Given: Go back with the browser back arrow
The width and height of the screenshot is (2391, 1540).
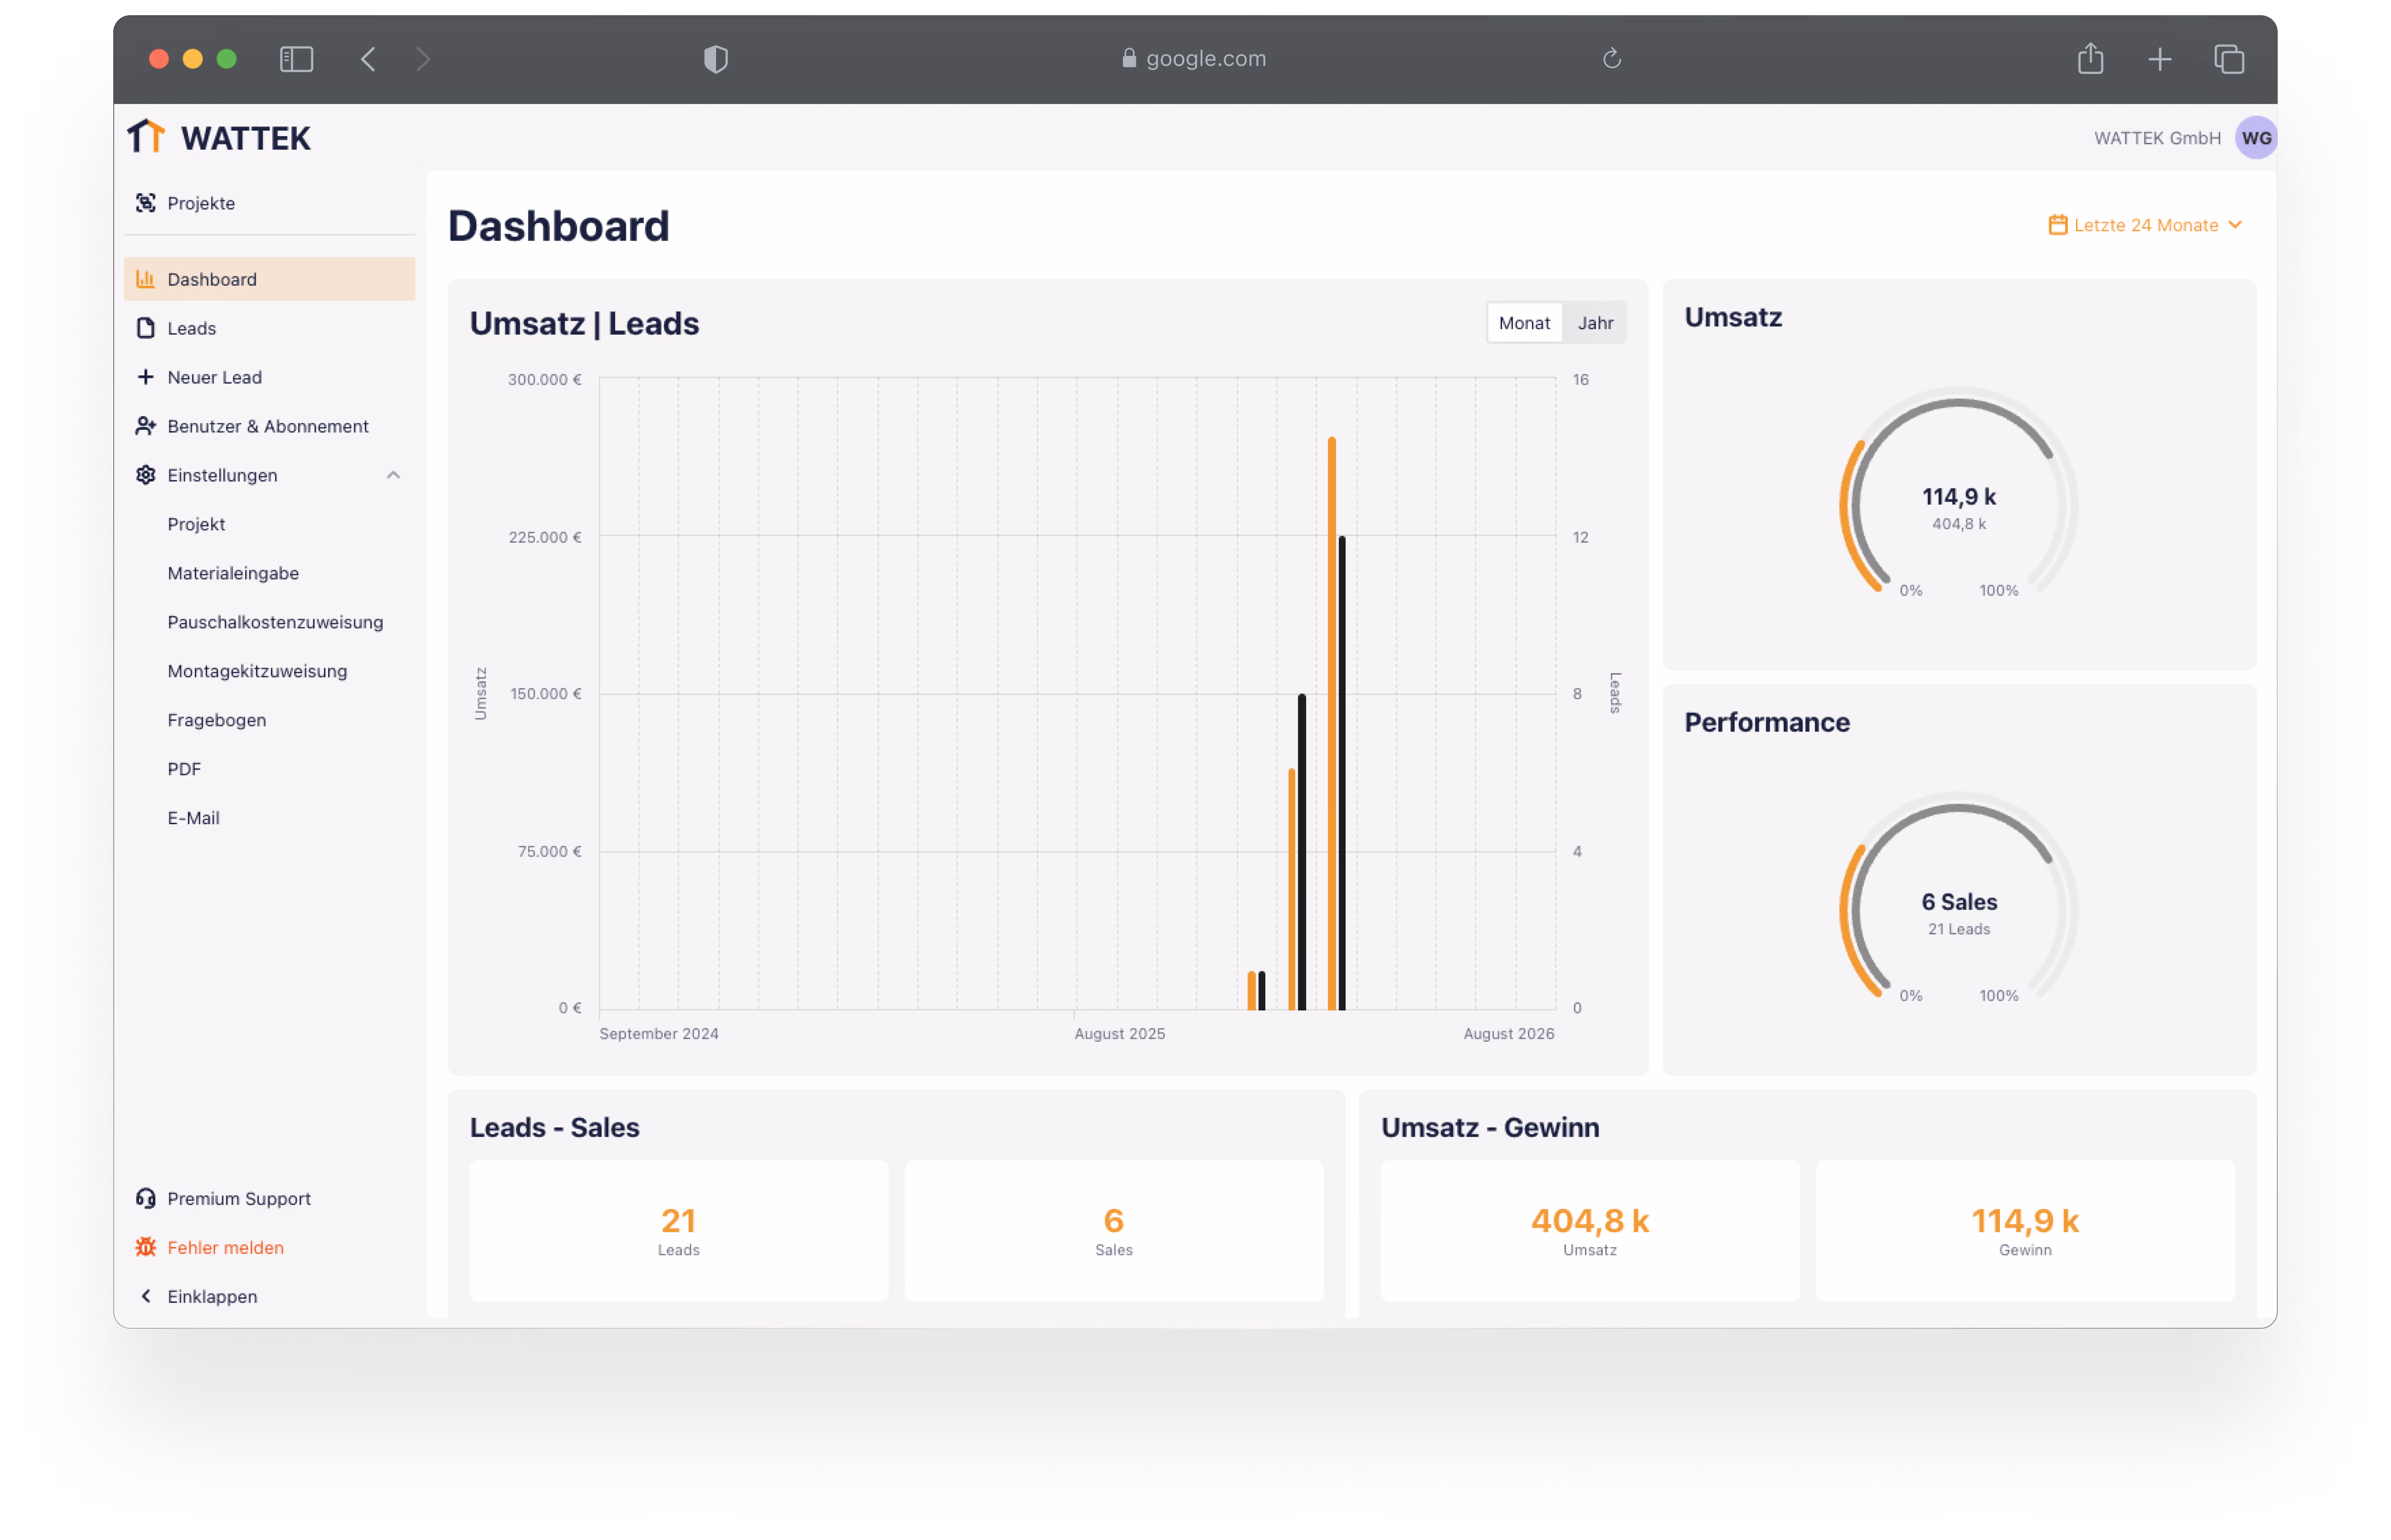Looking at the screenshot, I should tap(368, 59).
